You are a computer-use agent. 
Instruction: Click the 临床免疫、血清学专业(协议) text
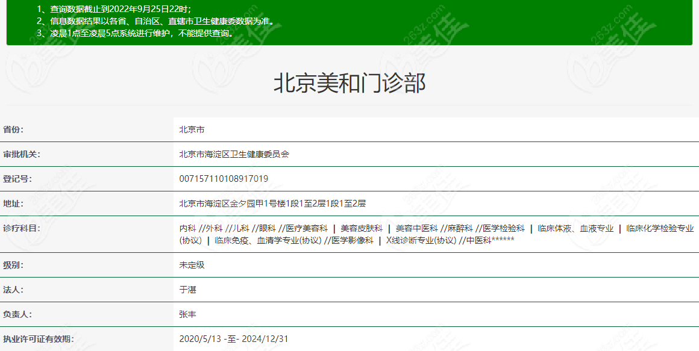(x=268, y=241)
